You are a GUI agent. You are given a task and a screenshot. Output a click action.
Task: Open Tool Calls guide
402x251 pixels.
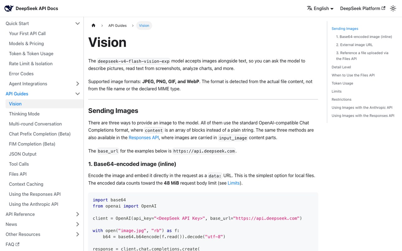(19, 164)
